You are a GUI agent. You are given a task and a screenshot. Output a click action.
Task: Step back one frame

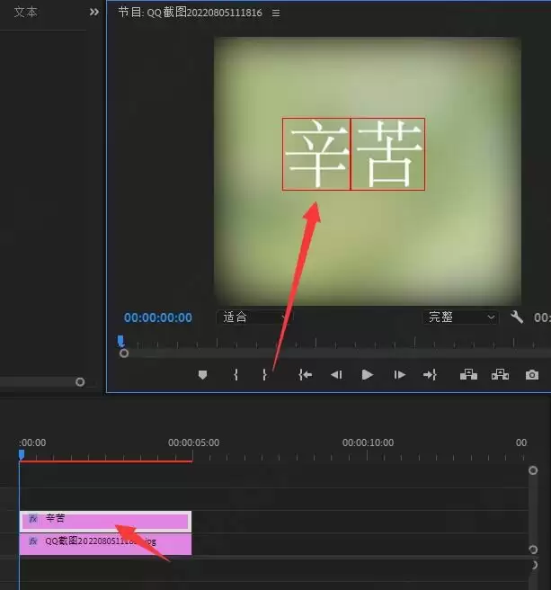pos(336,375)
